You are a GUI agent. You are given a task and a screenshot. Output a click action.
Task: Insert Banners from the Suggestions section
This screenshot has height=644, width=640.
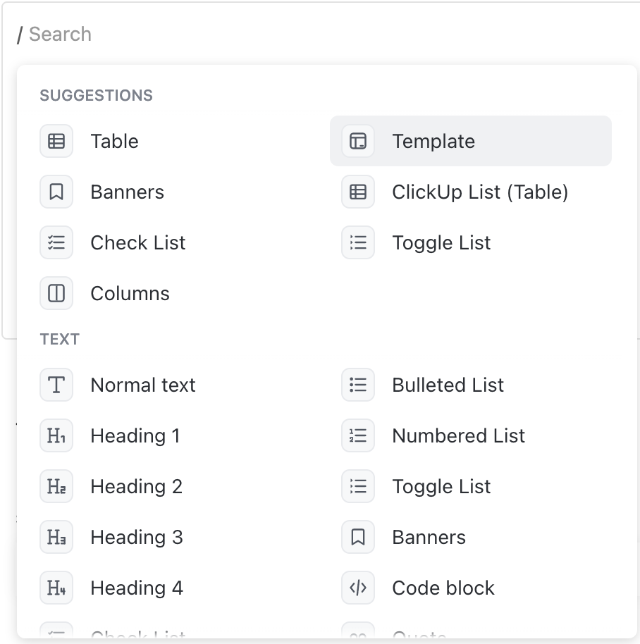click(127, 192)
